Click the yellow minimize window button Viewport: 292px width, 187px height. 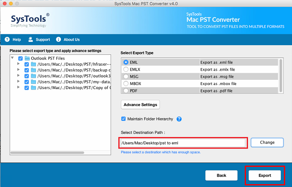click(11, 4)
